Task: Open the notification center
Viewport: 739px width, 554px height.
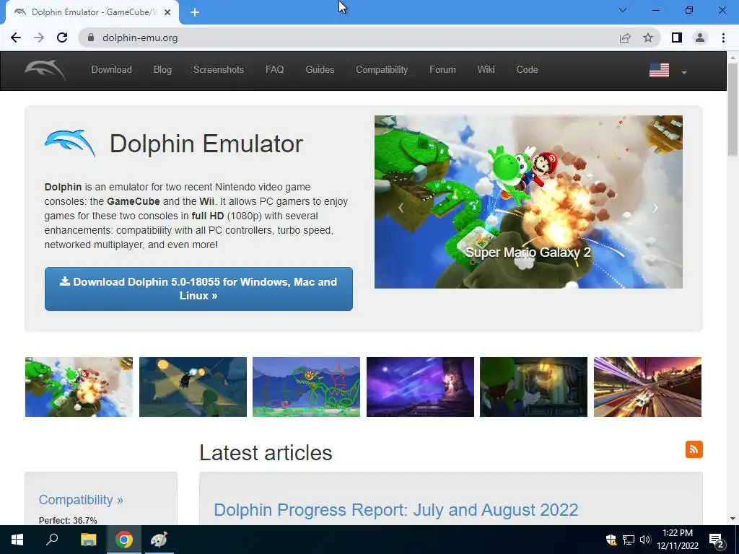Action: tap(717, 540)
